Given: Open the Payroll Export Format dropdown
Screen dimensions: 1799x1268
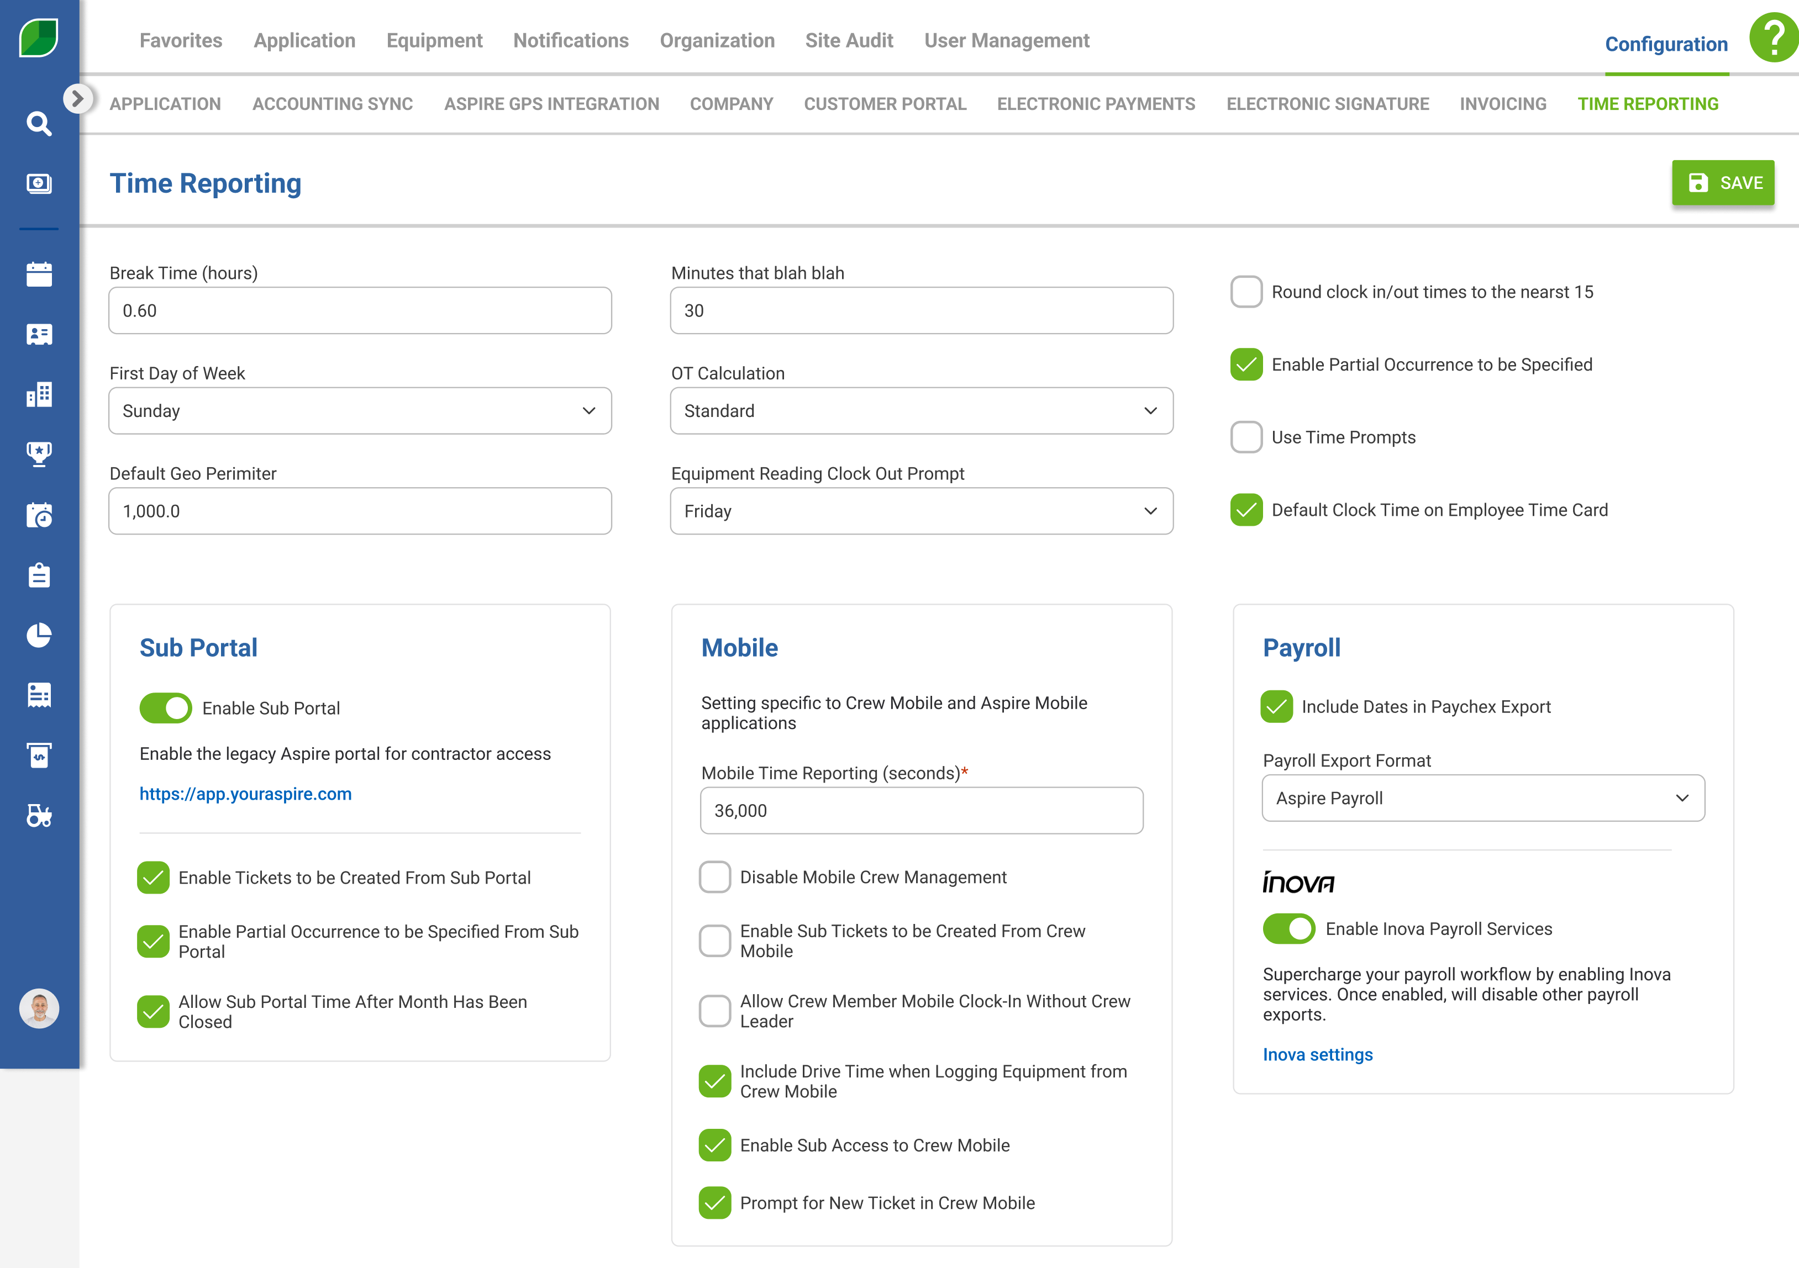Looking at the screenshot, I should [1484, 798].
